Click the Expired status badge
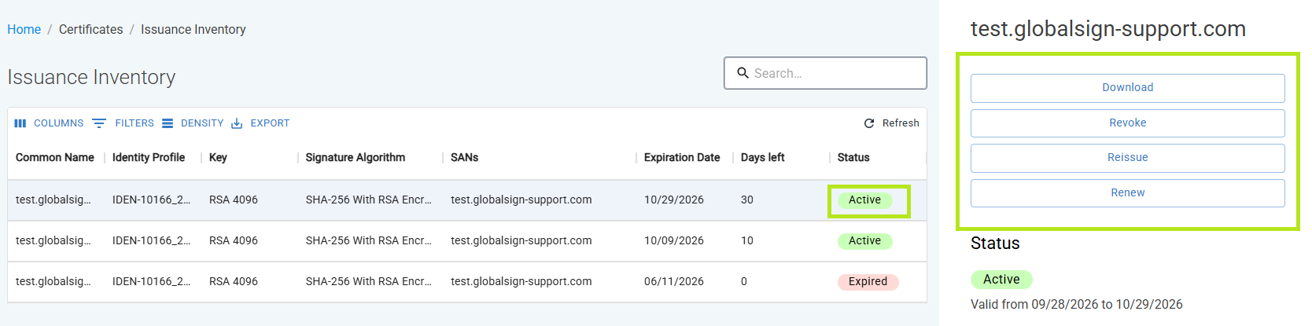This screenshot has height=326, width=1312. tap(868, 282)
